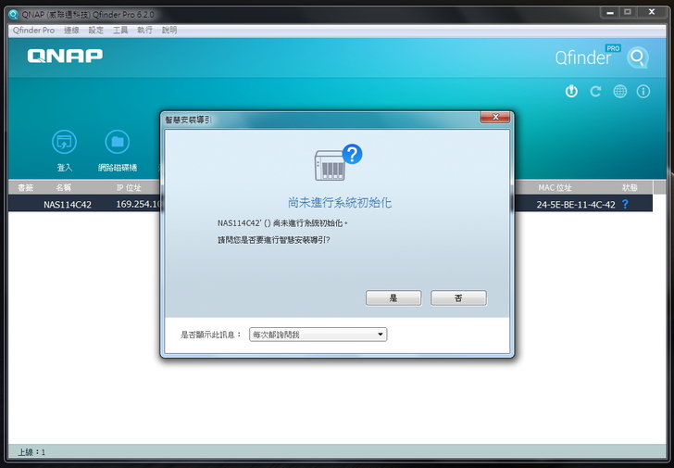Click the refresh icon in header
This screenshot has height=468, width=674.
click(x=595, y=91)
